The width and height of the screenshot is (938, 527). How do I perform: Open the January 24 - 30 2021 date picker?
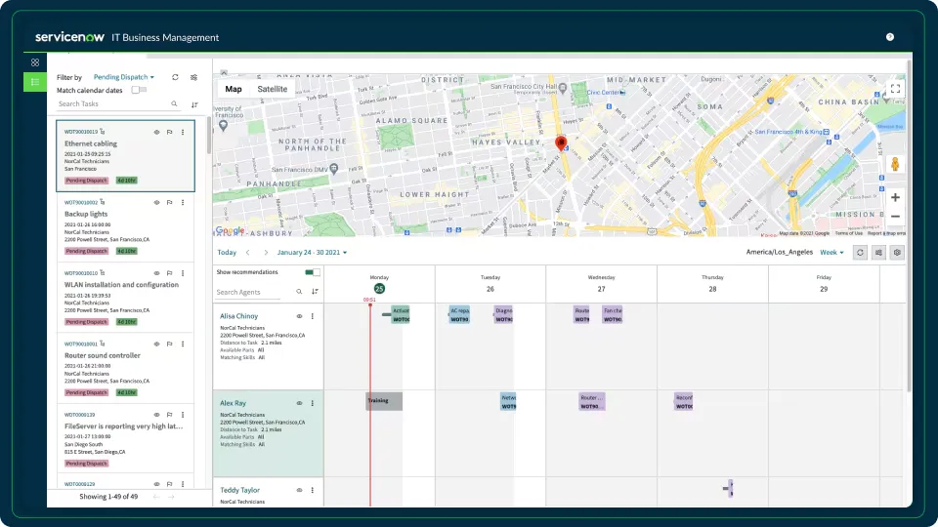pyautogui.click(x=309, y=253)
